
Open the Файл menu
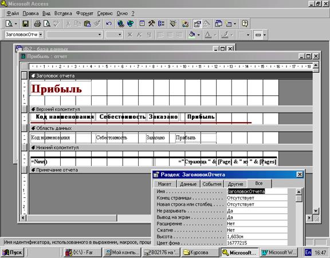pos(13,14)
